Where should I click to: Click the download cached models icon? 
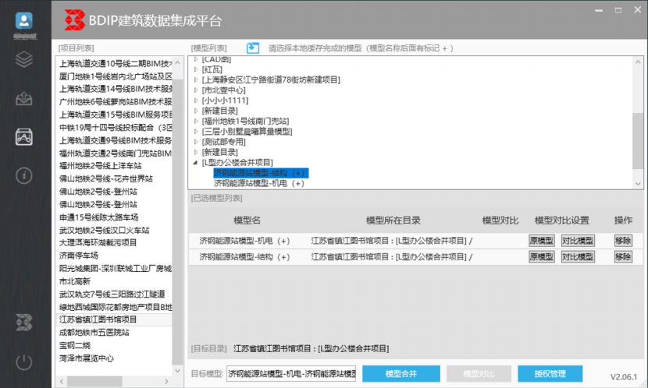point(252,48)
